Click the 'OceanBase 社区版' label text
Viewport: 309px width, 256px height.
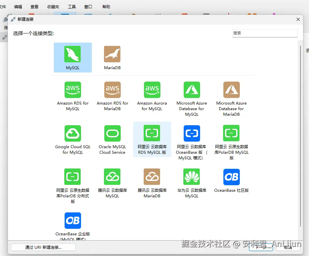pyautogui.click(x=231, y=190)
